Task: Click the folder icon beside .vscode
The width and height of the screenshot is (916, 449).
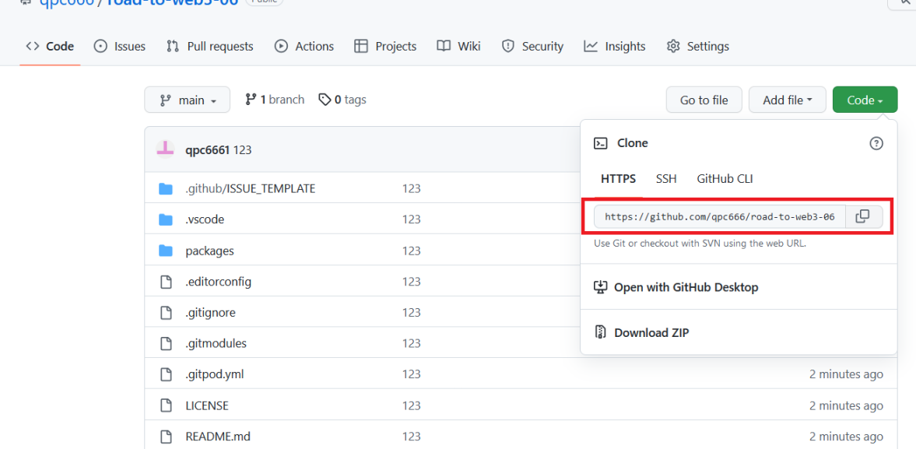Action: (166, 219)
